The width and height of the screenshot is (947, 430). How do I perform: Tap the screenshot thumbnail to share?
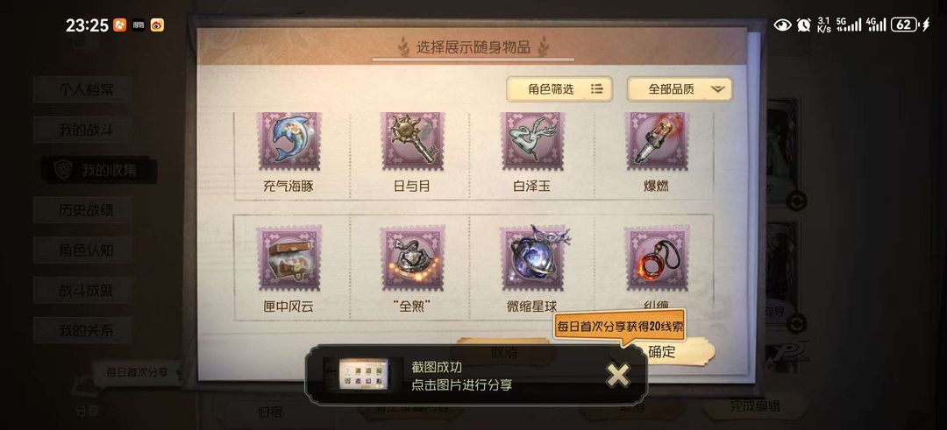[x=363, y=374]
